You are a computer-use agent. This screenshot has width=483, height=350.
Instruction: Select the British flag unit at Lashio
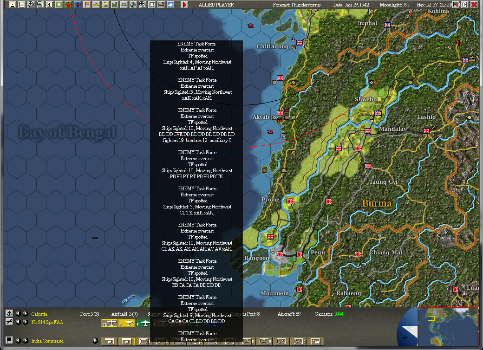pos(426,131)
